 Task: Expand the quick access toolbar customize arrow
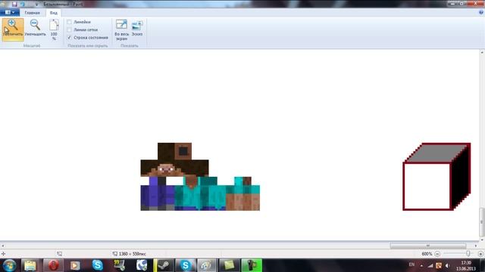[36, 5]
